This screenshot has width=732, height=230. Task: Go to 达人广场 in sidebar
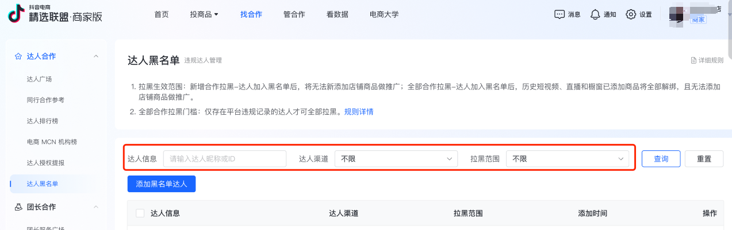(x=43, y=79)
